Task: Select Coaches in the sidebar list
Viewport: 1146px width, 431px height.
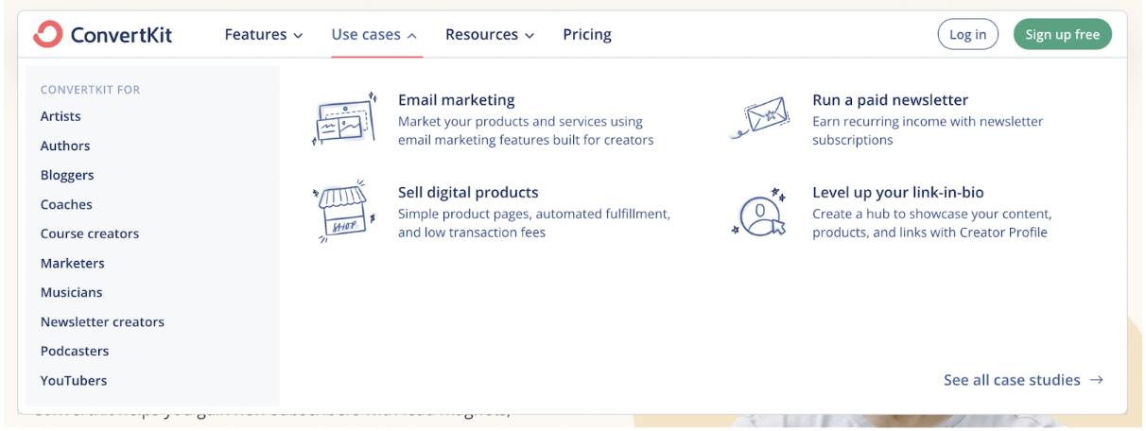Action: point(66,204)
